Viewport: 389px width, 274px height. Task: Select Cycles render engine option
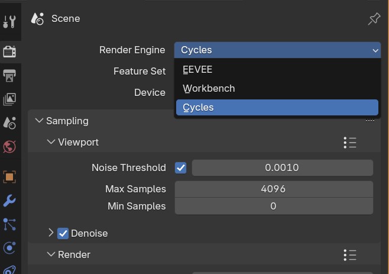tap(277, 108)
